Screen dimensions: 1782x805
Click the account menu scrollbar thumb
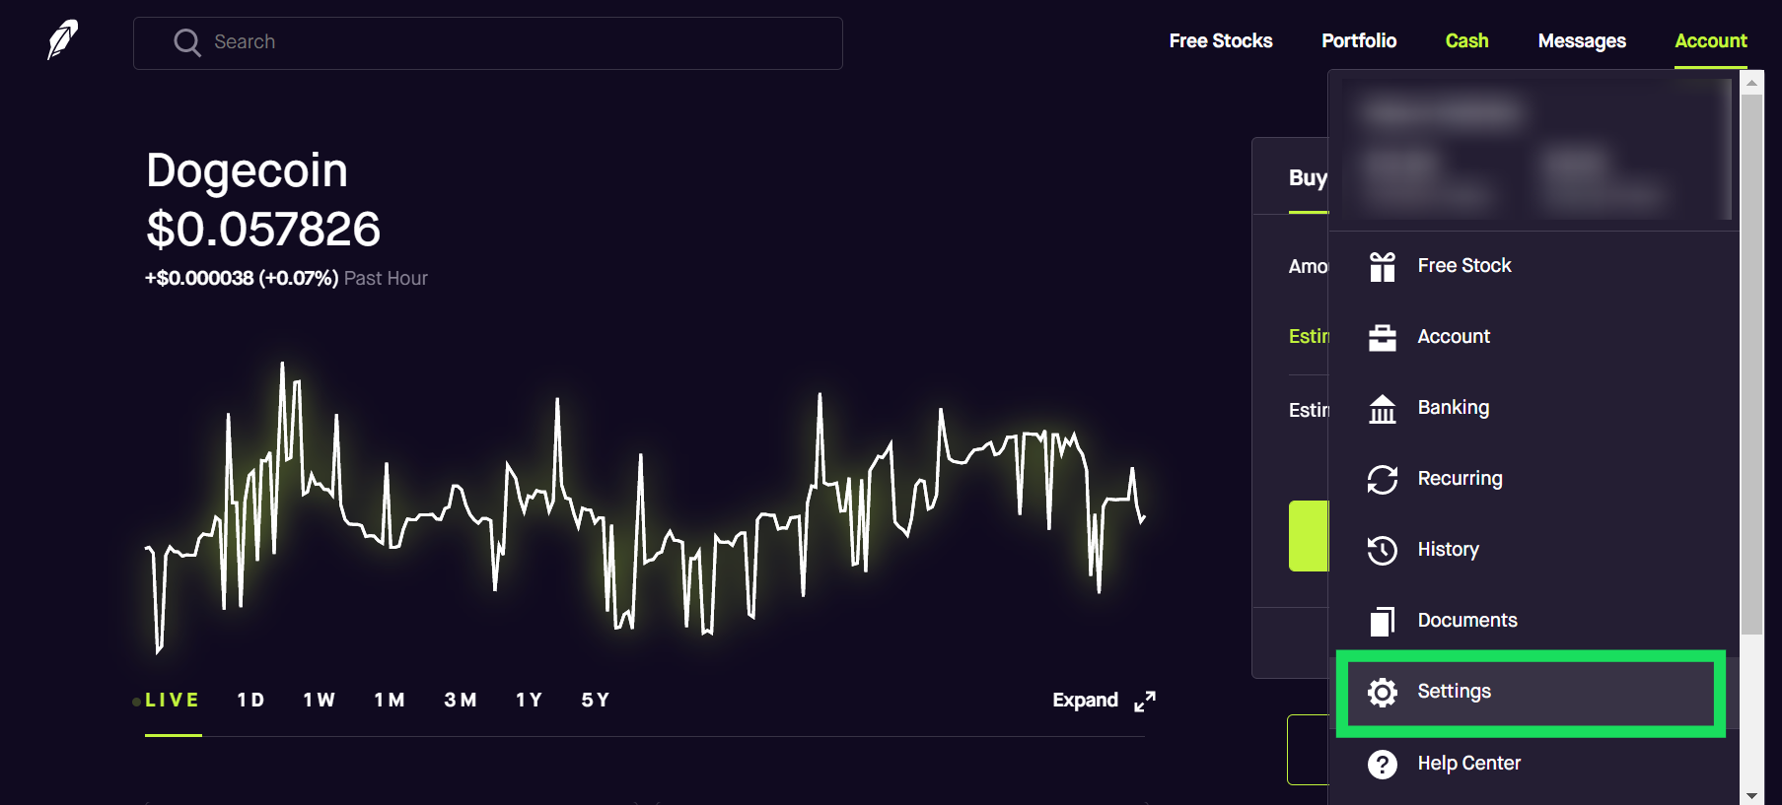point(1751,365)
